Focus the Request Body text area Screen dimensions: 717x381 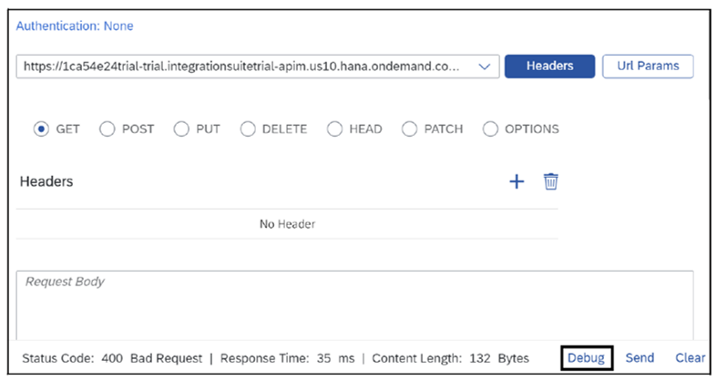[353, 305]
